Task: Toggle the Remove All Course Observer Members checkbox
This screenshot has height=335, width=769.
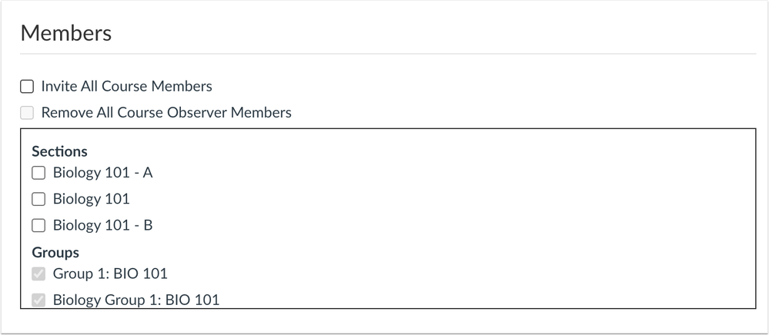Action: click(27, 113)
